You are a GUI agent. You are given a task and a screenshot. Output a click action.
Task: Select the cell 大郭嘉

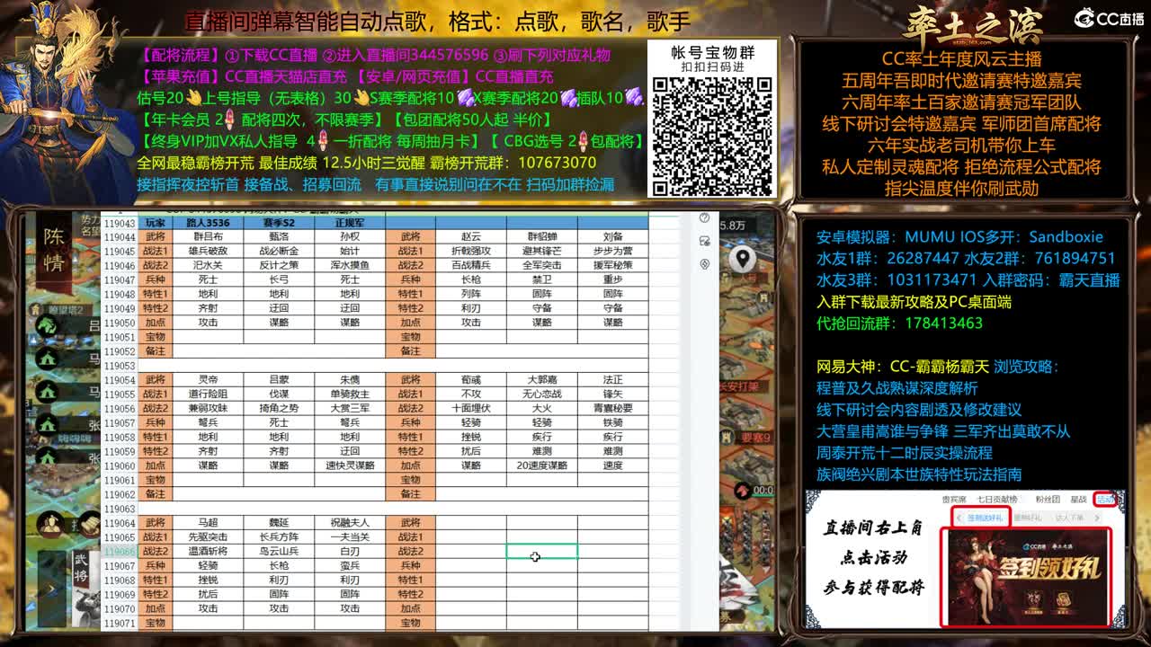coord(542,380)
